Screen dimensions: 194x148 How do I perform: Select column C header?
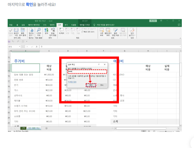(49, 51)
